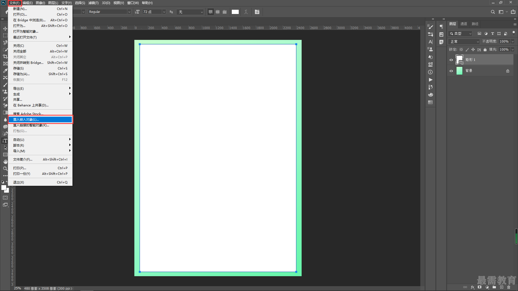Select the Crop tool

5,57
